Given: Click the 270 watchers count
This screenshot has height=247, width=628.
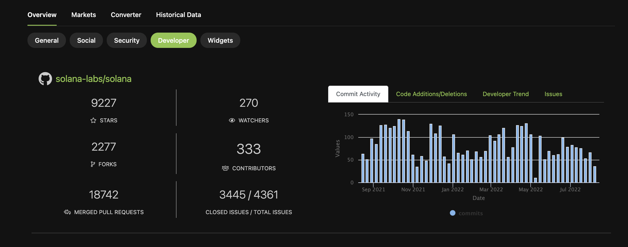Looking at the screenshot, I should pos(249,103).
